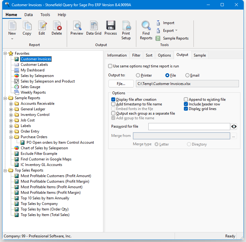Expand the General Ledger folder

pos(11,109)
